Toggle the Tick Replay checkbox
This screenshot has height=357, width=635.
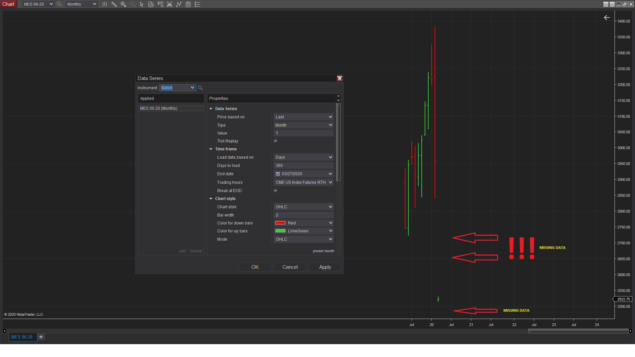275,141
